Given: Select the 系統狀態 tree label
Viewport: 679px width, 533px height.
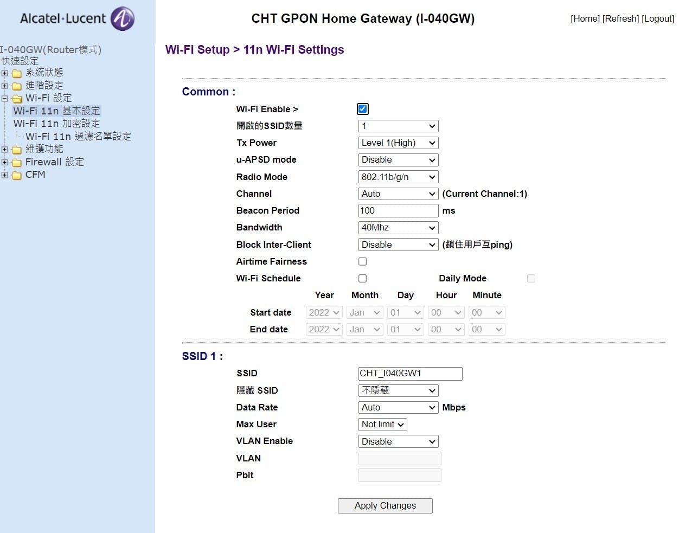Looking at the screenshot, I should click(44, 73).
